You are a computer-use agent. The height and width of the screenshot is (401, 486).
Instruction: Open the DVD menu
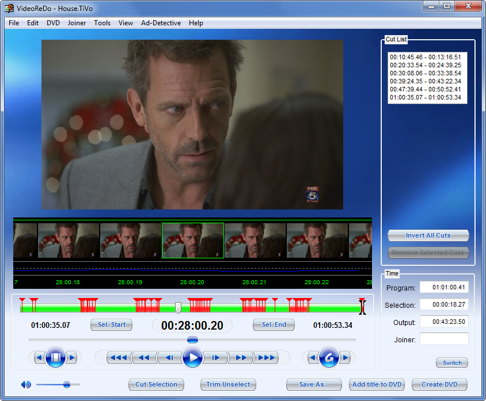click(x=53, y=23)
